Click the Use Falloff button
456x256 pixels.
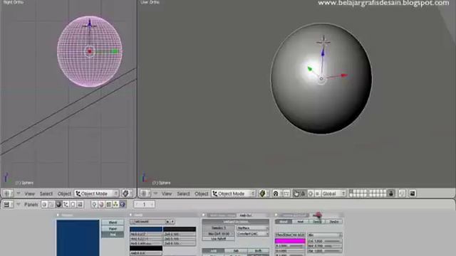pyautogui.click(x=219, y=239)
